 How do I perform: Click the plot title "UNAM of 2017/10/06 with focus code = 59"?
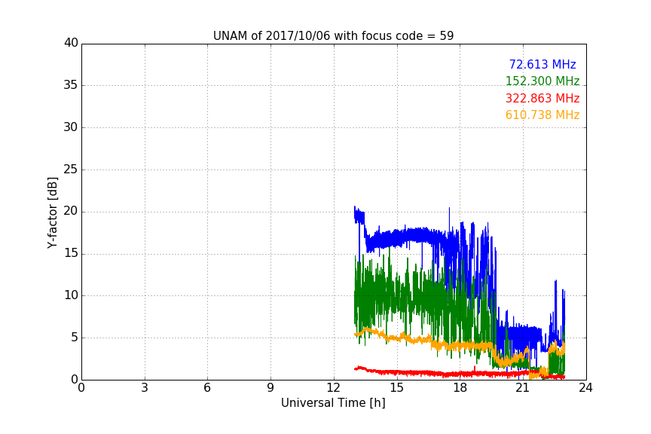pos(333,36)
